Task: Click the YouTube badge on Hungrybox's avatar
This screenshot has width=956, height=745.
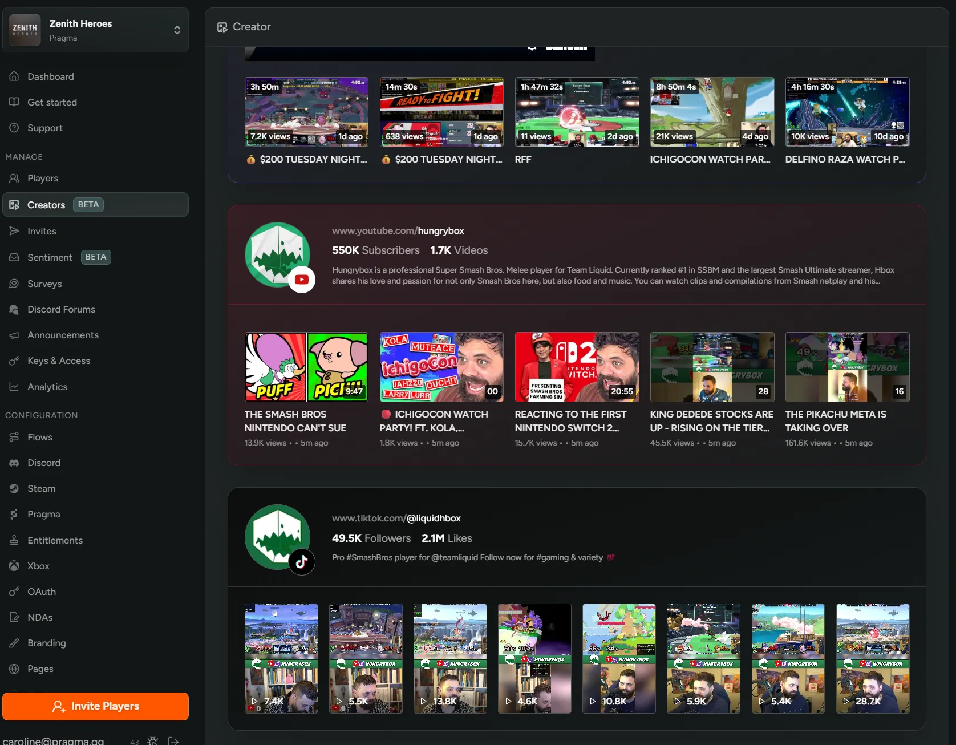Action: [x=301, y=280]
